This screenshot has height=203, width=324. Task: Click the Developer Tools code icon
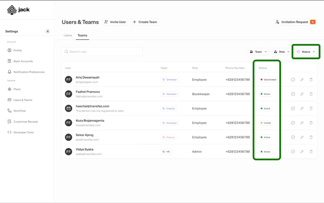point(9,132)
